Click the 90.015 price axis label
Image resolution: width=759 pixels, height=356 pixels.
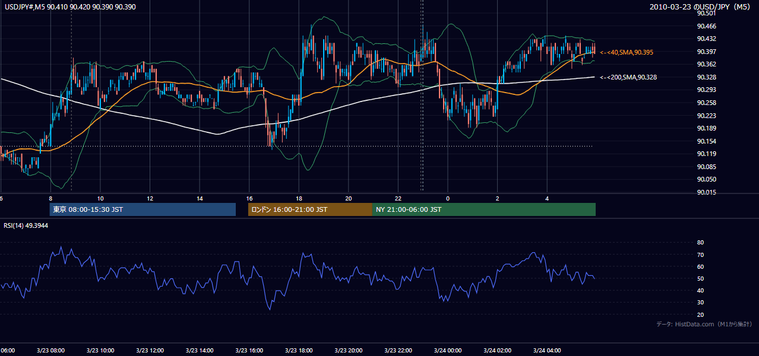pyautogui.click(x=706, y=192)
